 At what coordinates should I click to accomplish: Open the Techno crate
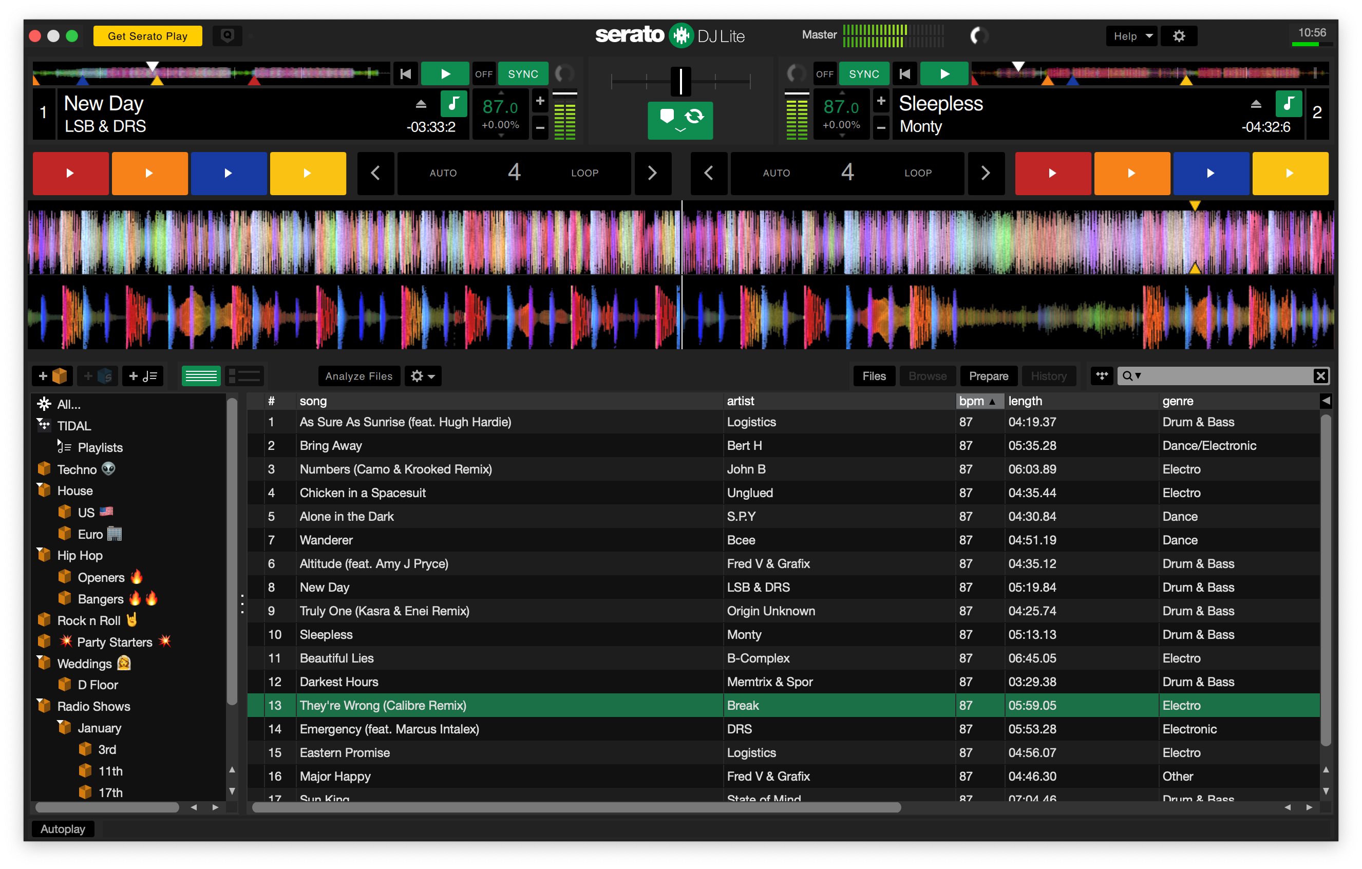pos(77,469)
